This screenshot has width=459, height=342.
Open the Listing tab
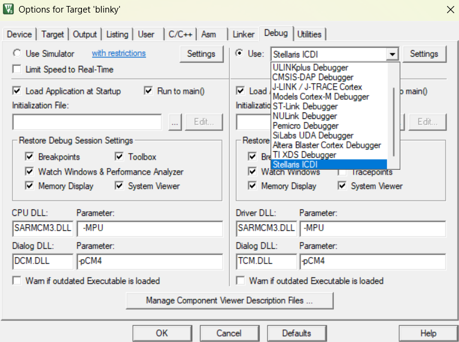click(117, 34)
